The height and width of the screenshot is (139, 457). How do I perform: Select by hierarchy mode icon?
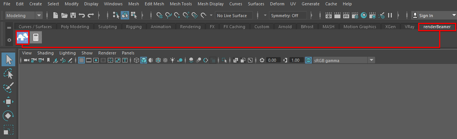(x=117, y=16)
